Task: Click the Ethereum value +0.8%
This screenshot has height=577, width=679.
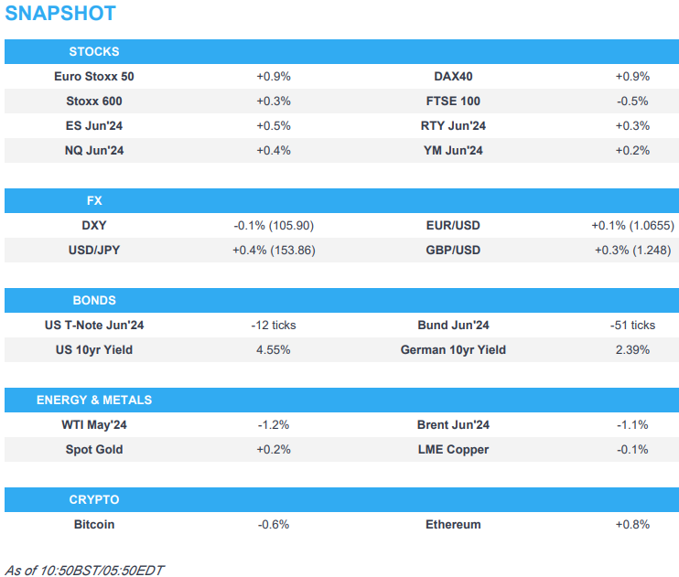Action: pyautogui.click(x=632, y=525)
